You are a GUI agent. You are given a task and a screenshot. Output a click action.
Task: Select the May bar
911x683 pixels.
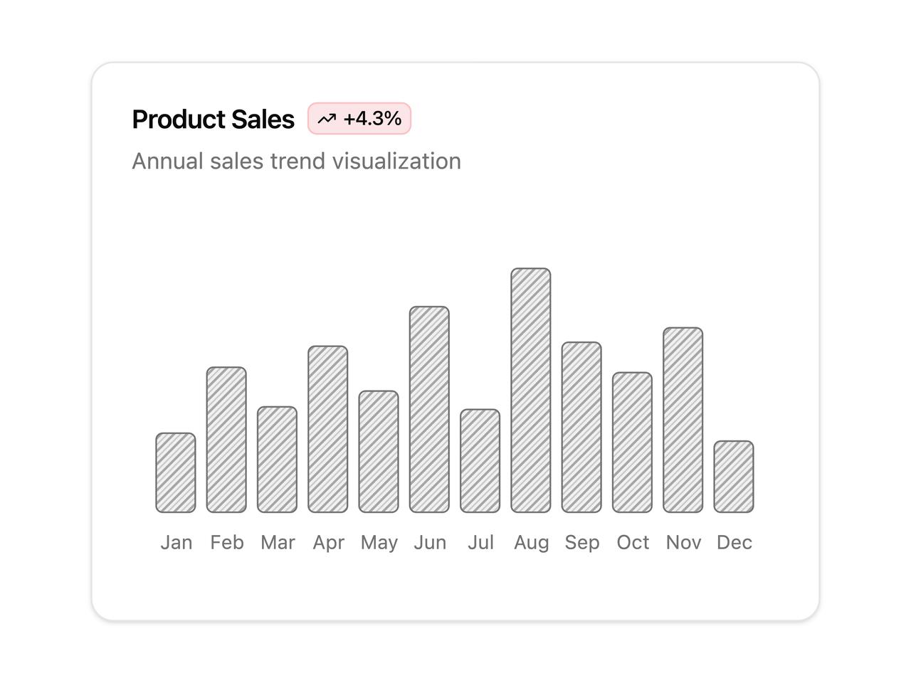click(x=379, y=452)
